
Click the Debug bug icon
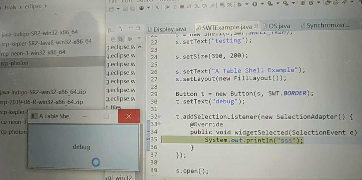click(x=239, y=5)
